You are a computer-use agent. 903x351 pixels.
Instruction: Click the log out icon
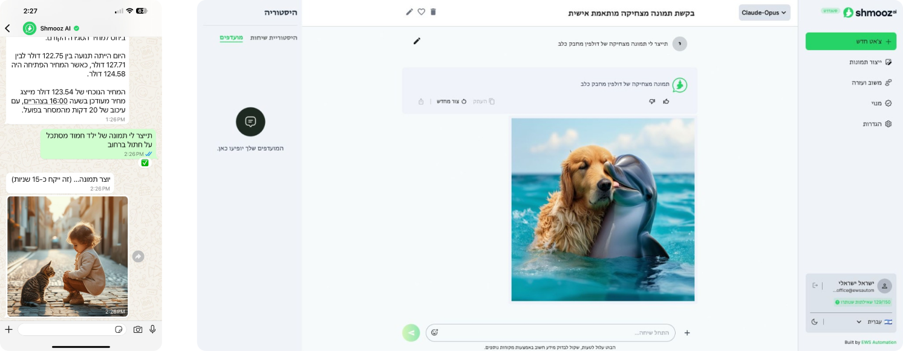(815, 285)
